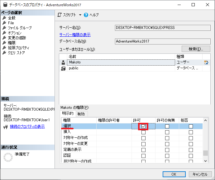The width and height of the screenshot is (215, 180).
Task: Check 許可 for 対称キーの作成
Action: point(143,138)
